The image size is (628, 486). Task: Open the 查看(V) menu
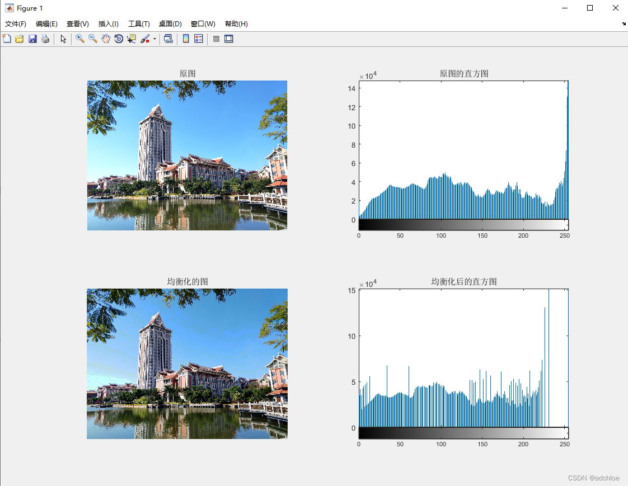(x=78, y=24)
